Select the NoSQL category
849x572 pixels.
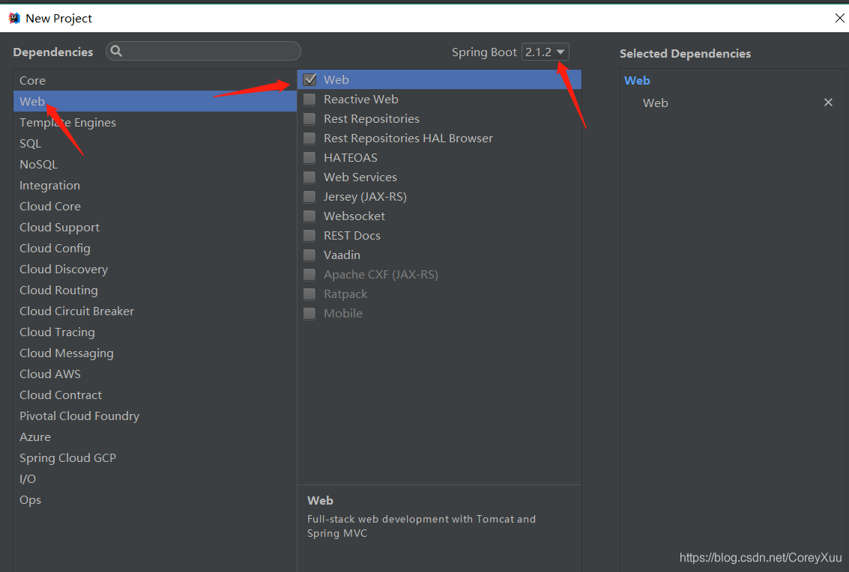click(x=155, y=164)
